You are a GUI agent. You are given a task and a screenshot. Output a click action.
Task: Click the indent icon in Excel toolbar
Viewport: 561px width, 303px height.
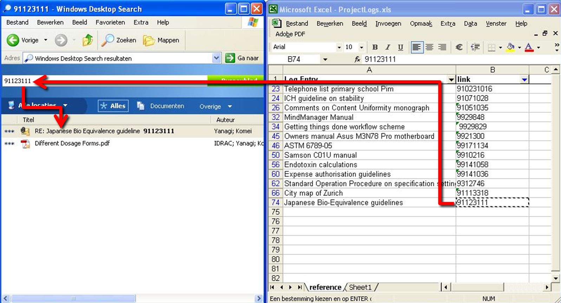click(475, 47)
